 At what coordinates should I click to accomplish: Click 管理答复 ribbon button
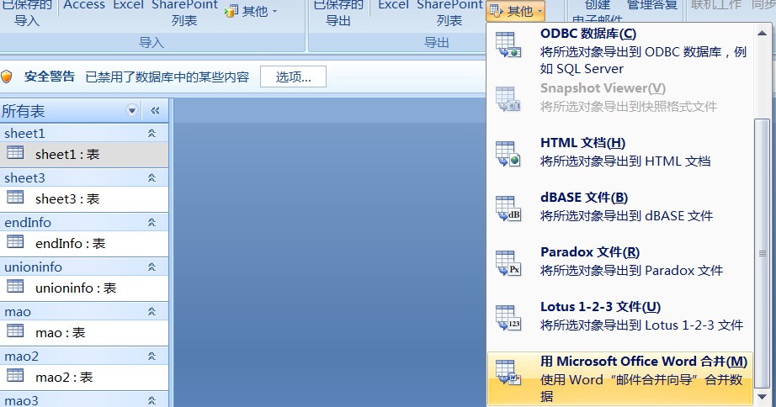click(x=652, y=5)
